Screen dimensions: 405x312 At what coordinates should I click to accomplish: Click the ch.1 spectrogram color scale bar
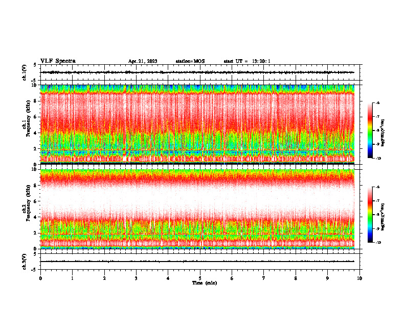click(370, 131)
